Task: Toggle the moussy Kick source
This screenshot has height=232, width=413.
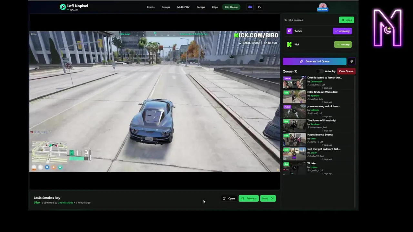Action: tap(343, 44)
